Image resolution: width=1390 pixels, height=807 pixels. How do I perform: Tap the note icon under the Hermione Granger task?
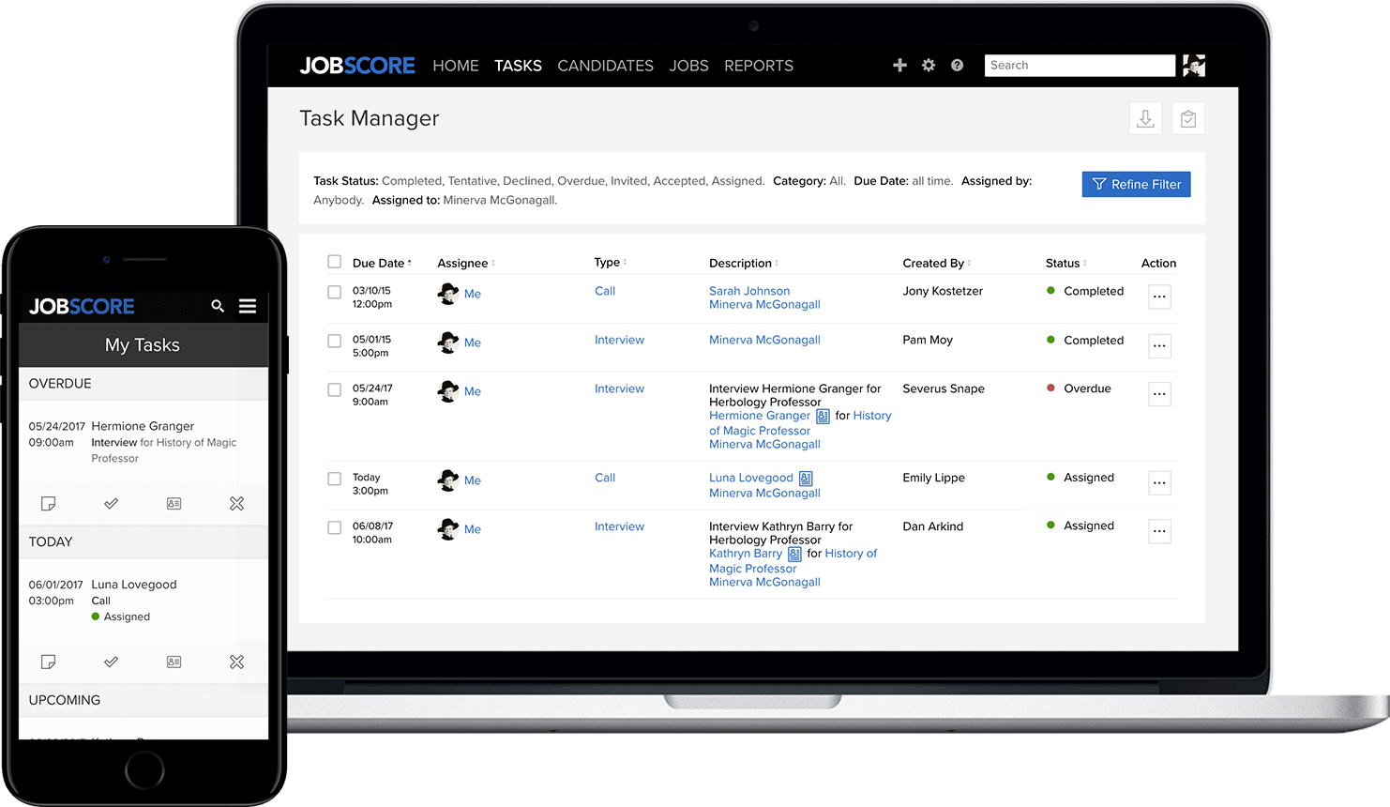tap(49, 504)
